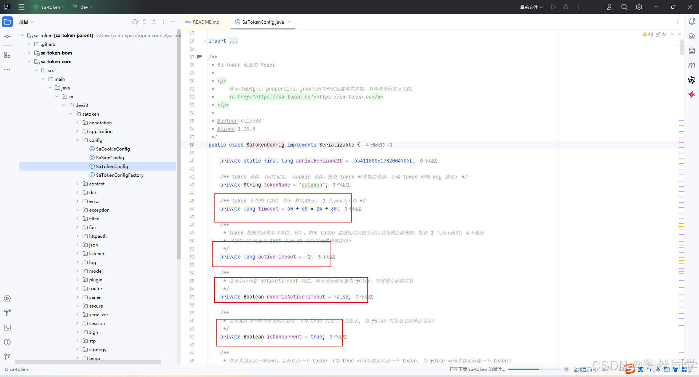
Task: Open the Project tool window icon
Action: coord(7,22)
